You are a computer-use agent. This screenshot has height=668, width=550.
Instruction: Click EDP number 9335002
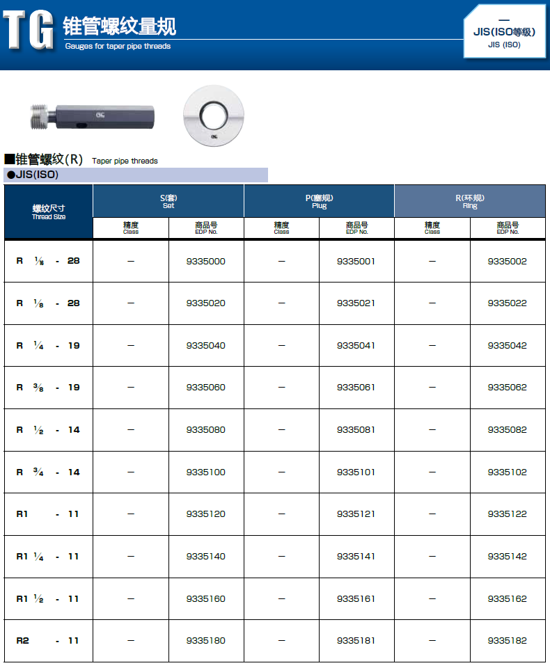point(508,261)
